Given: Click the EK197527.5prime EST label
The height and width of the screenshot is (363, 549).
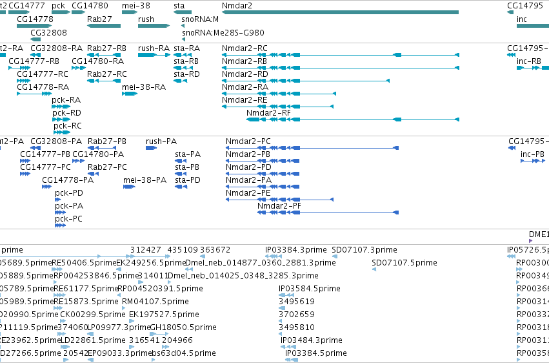Looking at the screenshot, I should [x=165, y=315].
